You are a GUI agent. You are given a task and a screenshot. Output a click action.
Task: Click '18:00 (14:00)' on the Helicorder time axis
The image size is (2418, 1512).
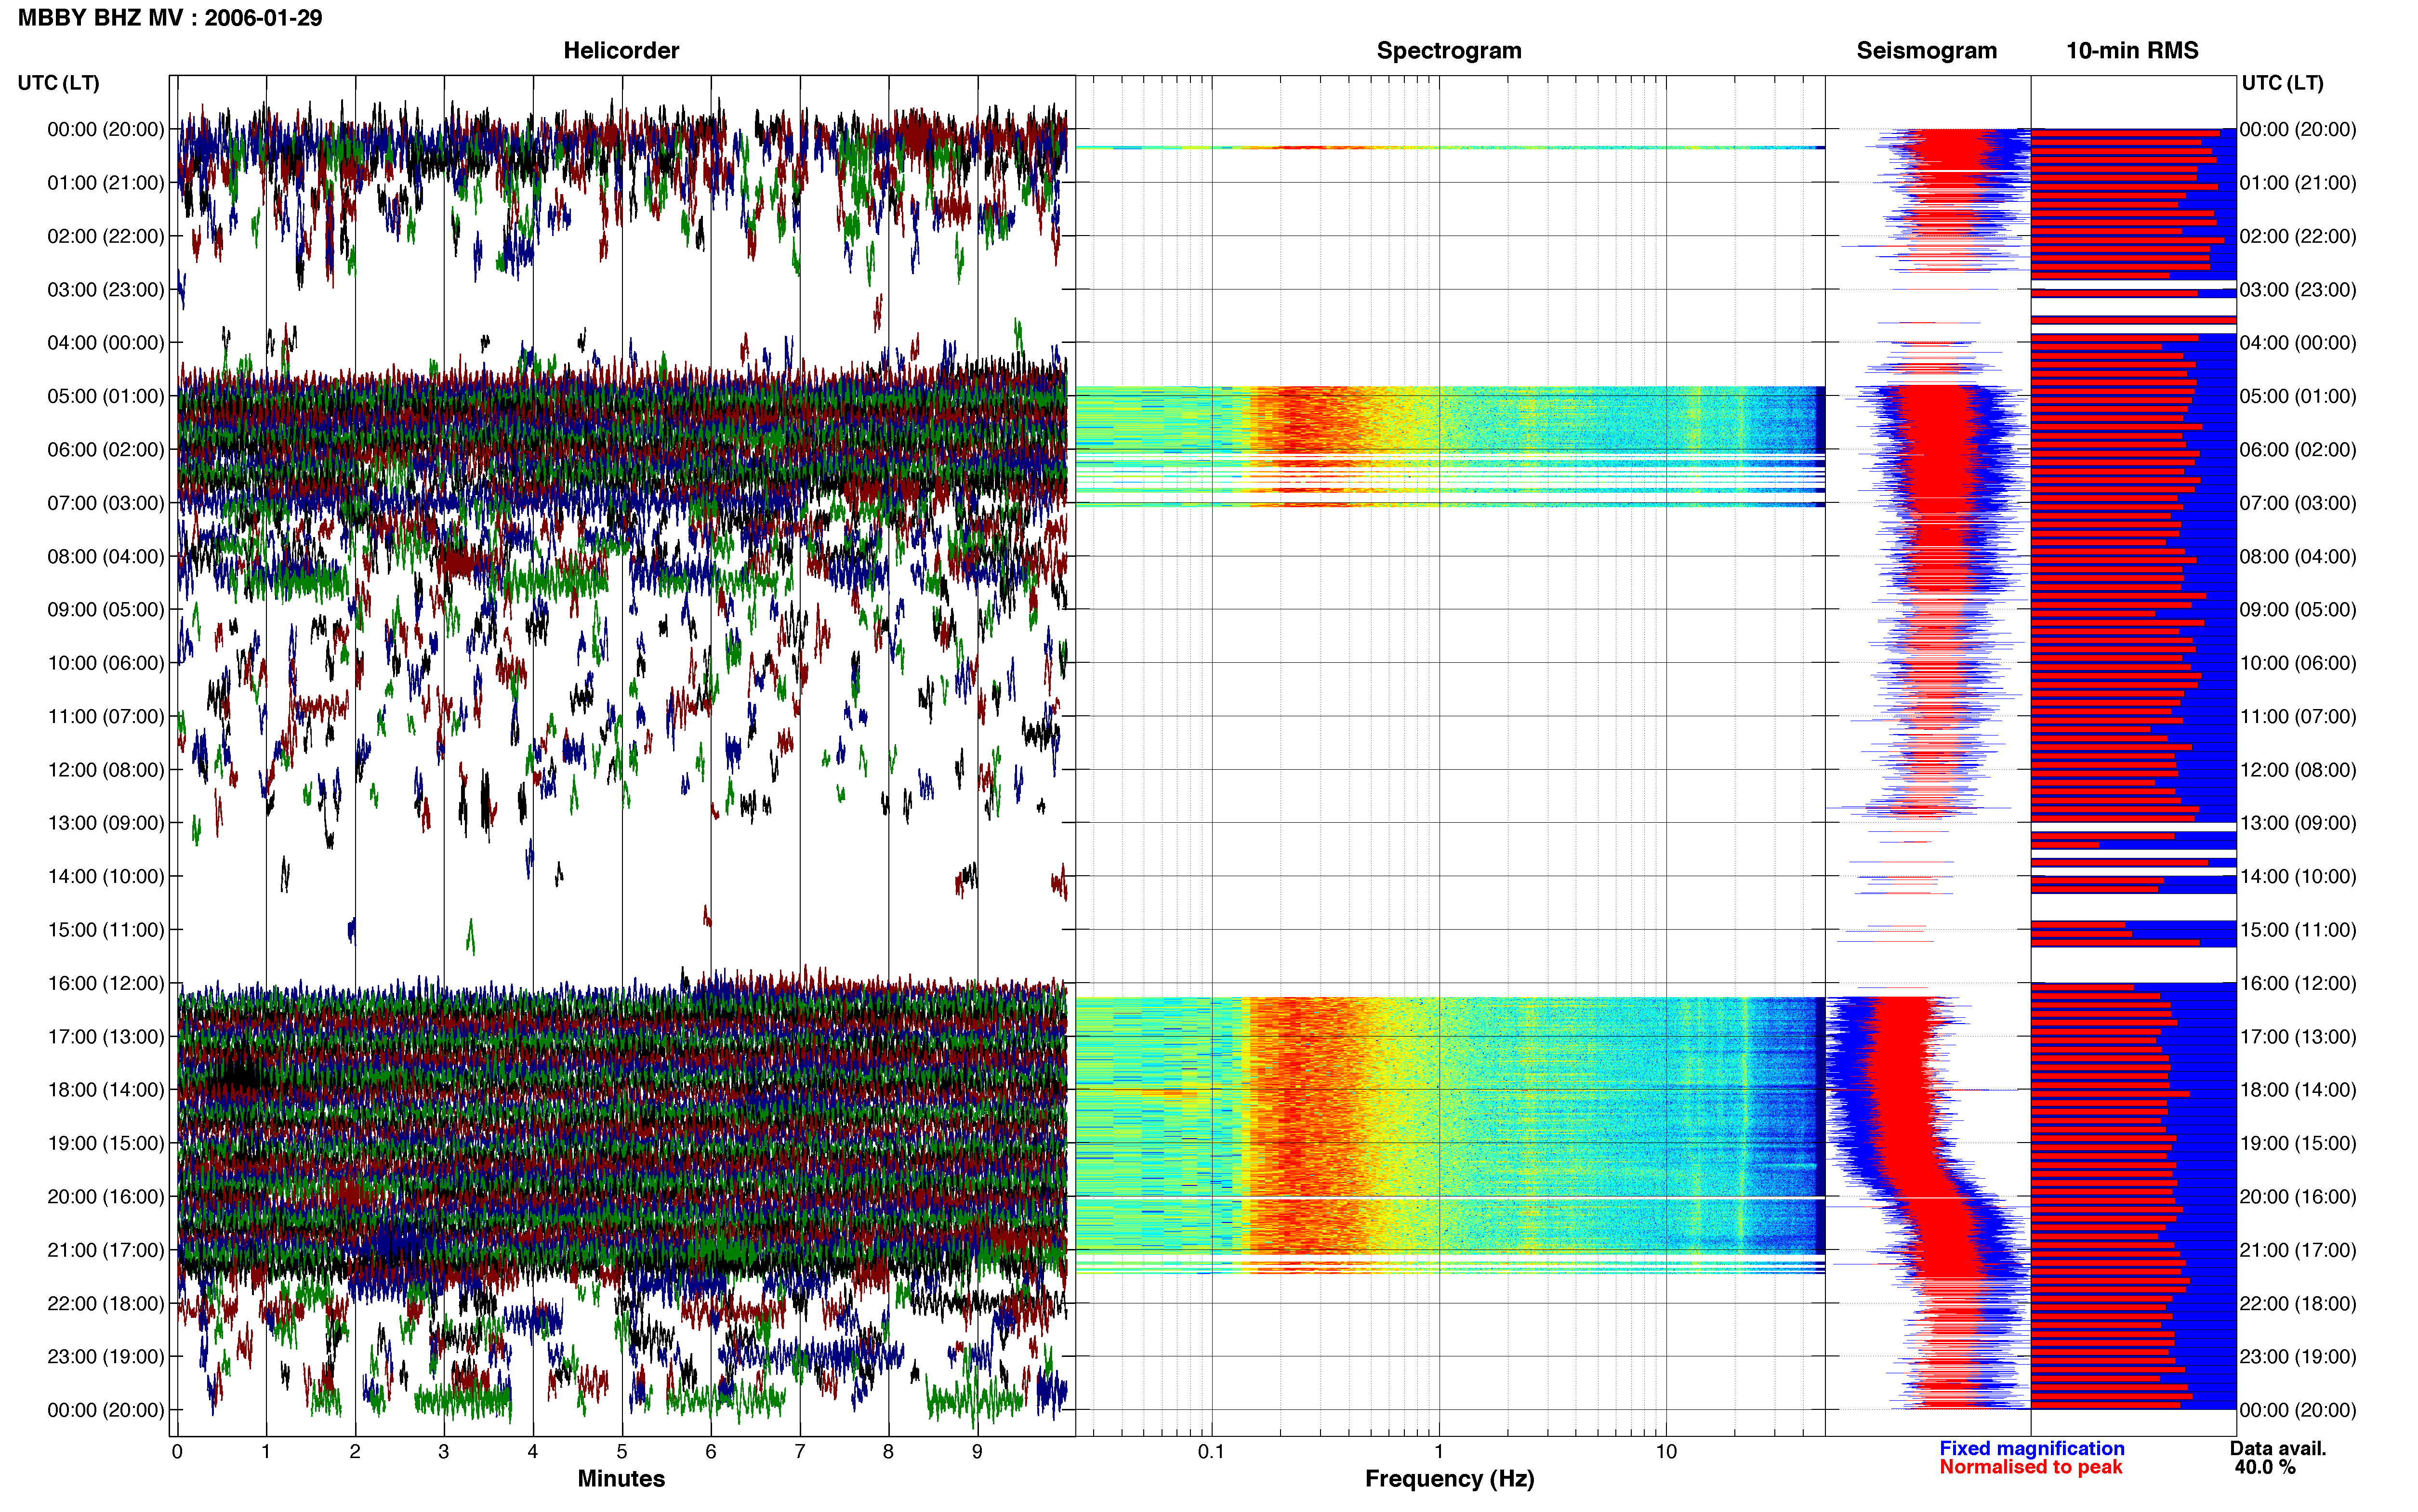[x=106, y=1090]
